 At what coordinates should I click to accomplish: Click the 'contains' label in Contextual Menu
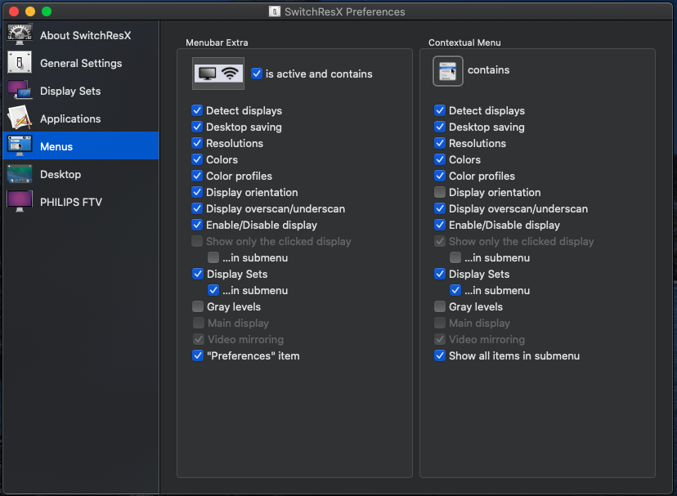coord(488,70)
